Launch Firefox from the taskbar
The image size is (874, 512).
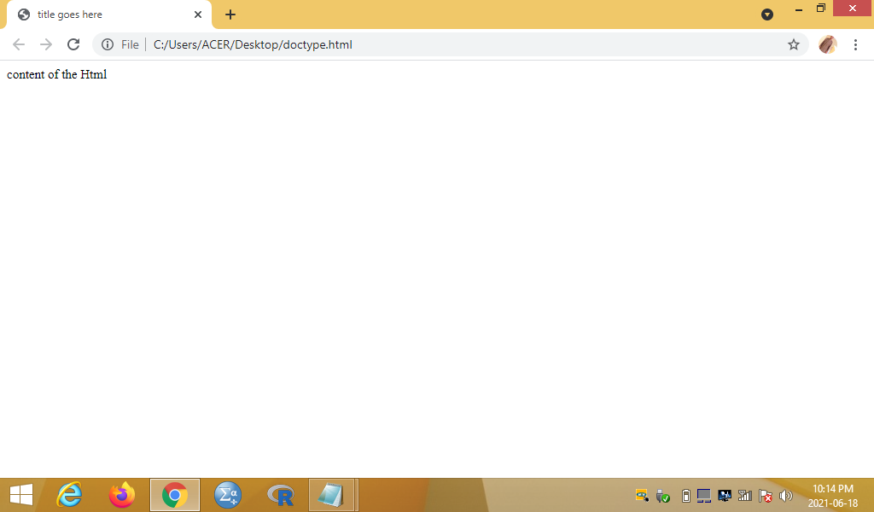[122, 495]
